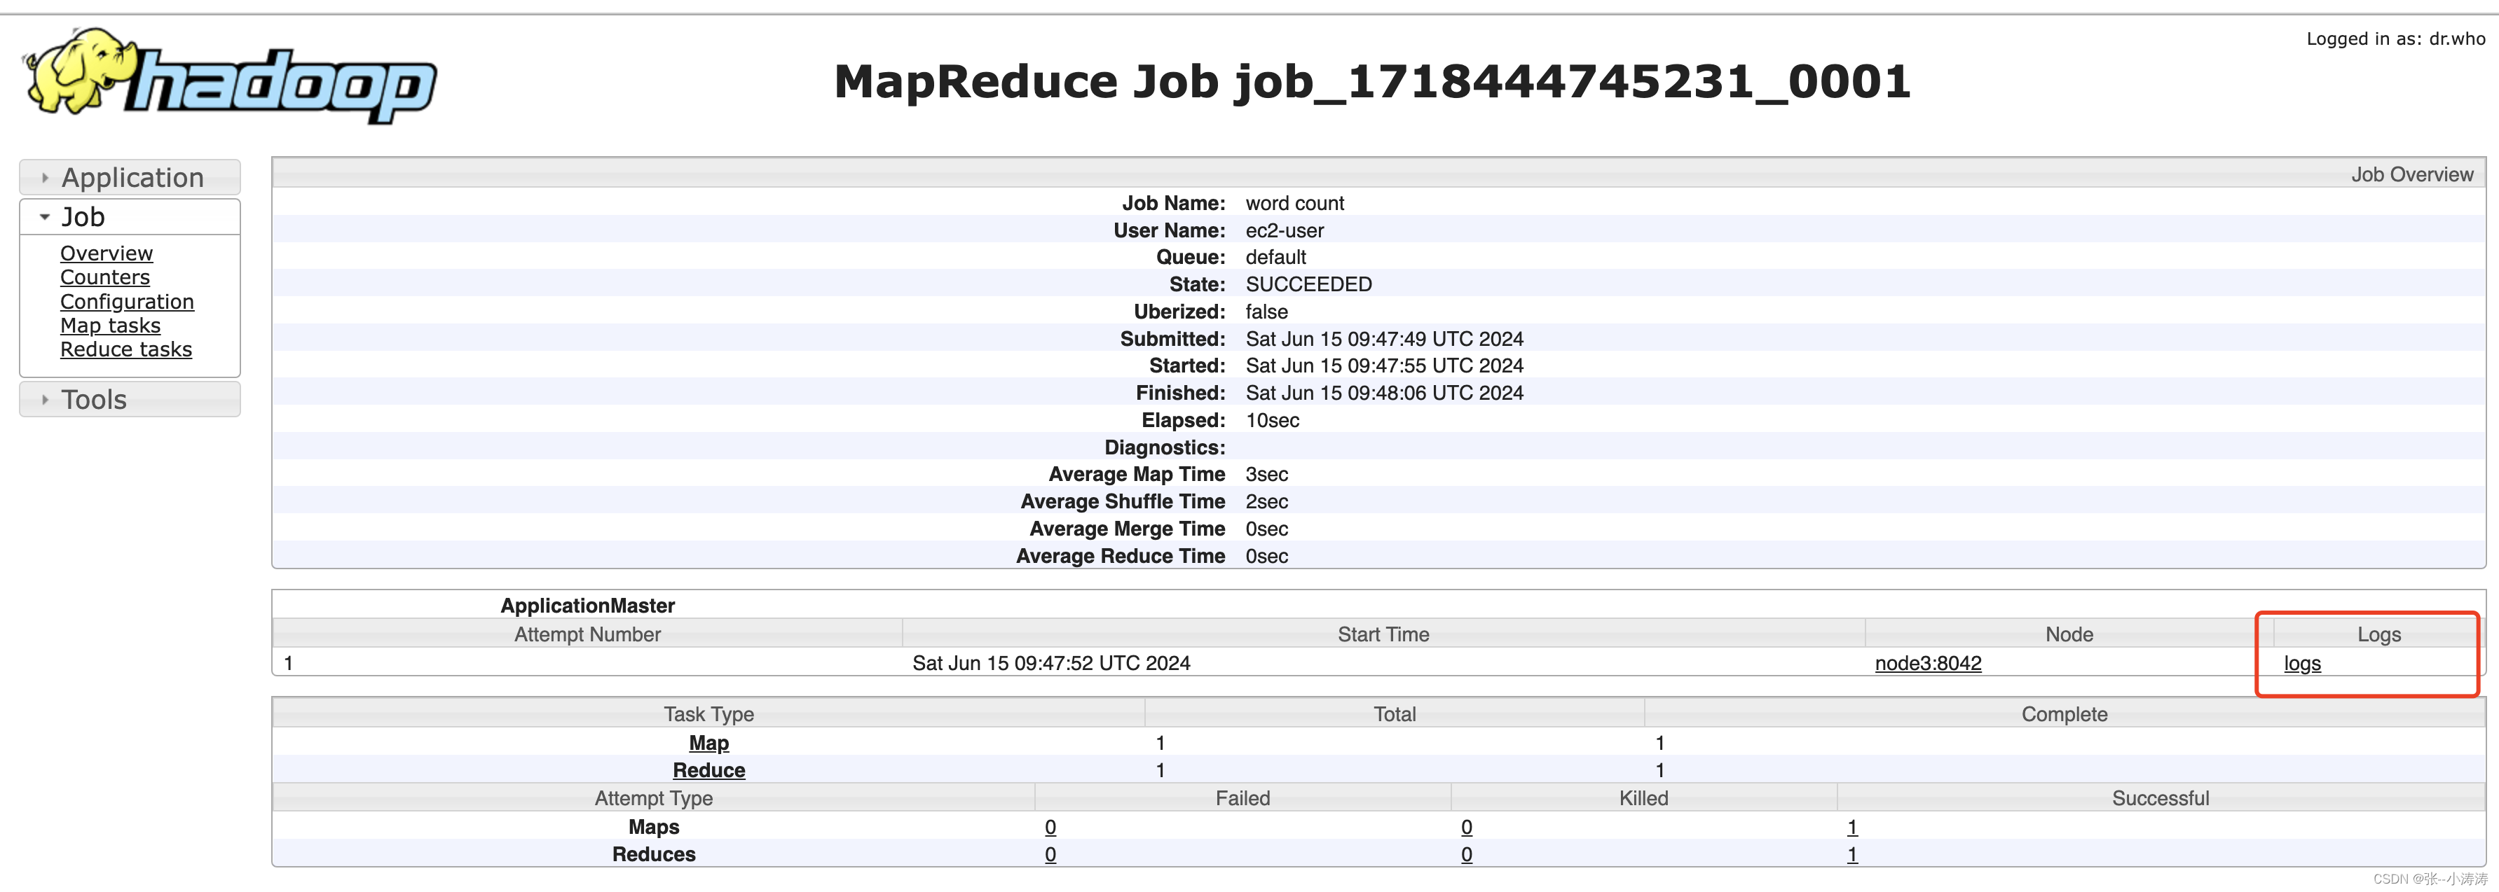Expand the Tools sidebar section
The image size is (2499, 892).
130,400
